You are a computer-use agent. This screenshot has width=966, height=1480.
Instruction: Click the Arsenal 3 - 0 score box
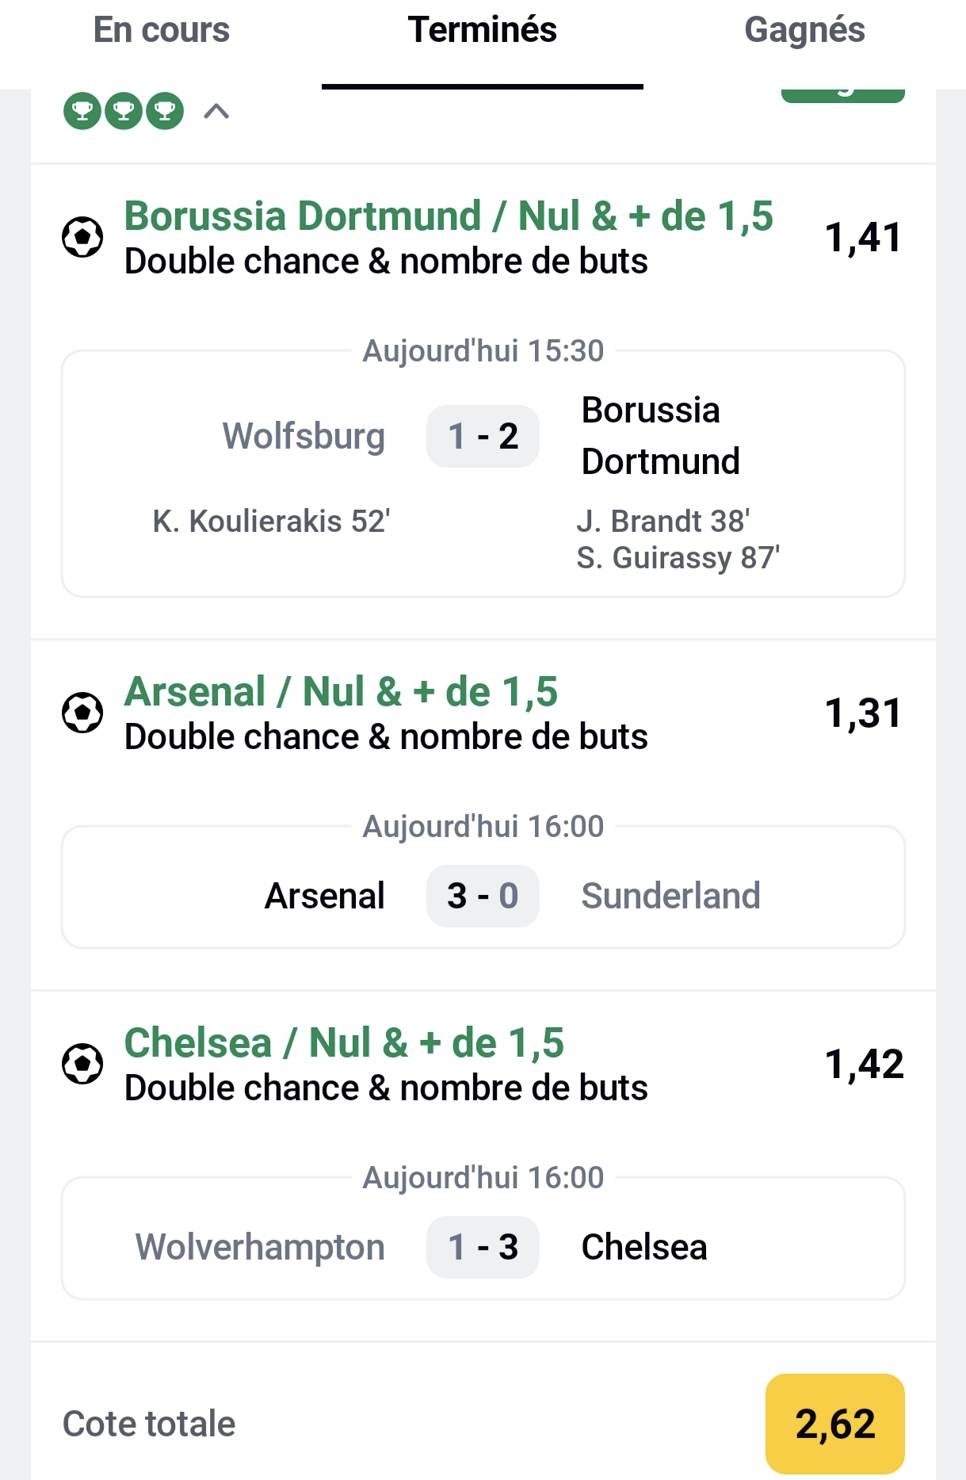pyautogui.click(x=483, y=896)
